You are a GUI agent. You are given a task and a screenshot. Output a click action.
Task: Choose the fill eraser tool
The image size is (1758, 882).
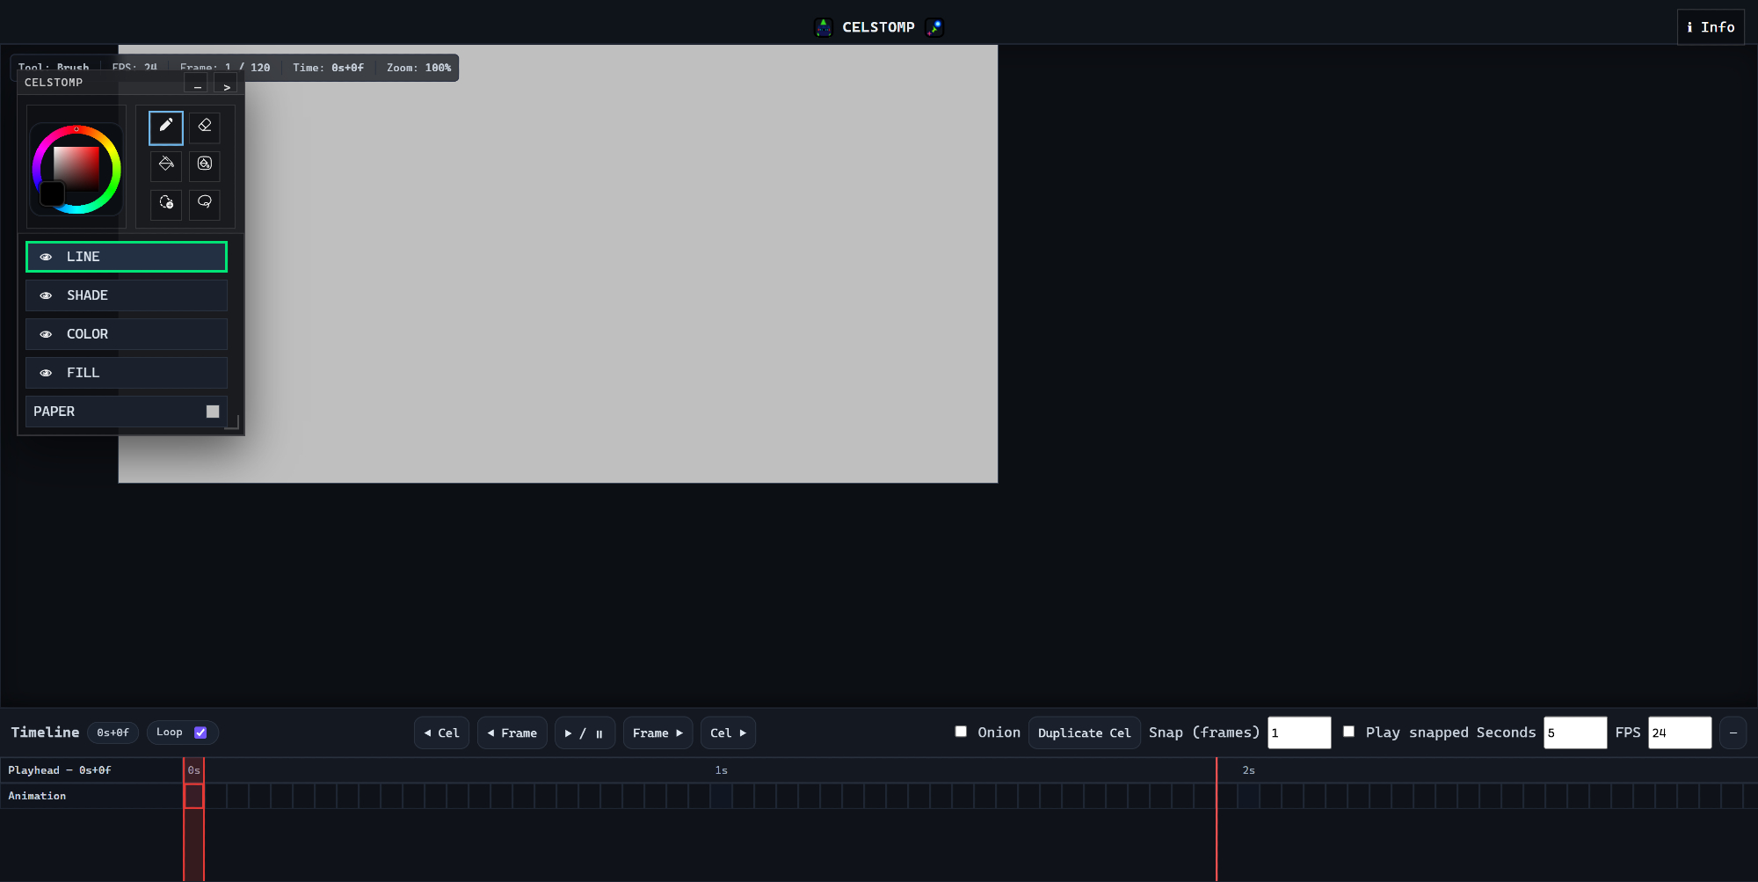pos(205,164)
